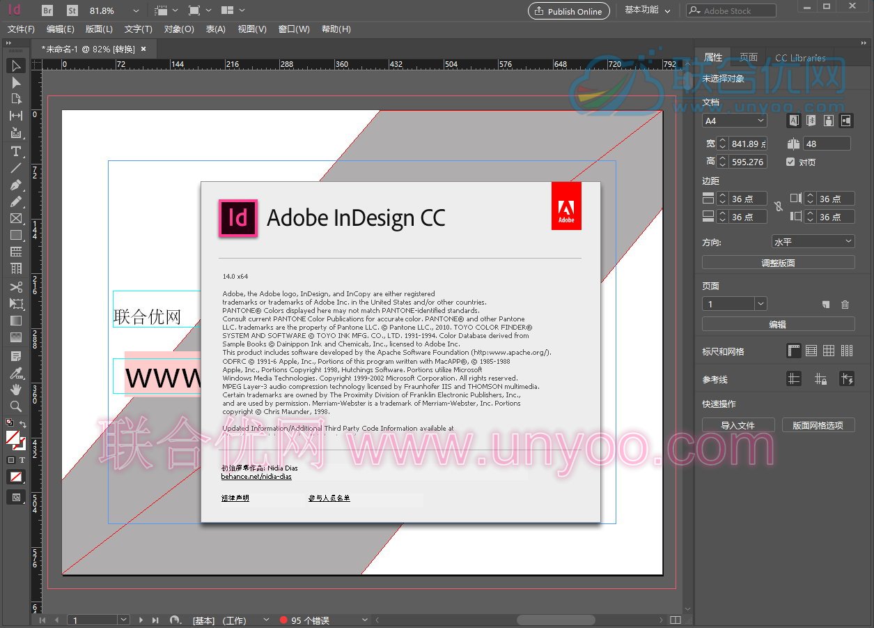This screenshot has width=874, height=628.
Task: Toggle lock guides icon
Action: tap(820, 378)
